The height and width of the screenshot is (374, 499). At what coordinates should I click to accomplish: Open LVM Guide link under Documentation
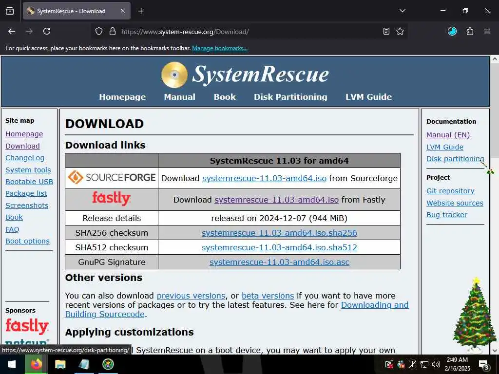[445, 147]
